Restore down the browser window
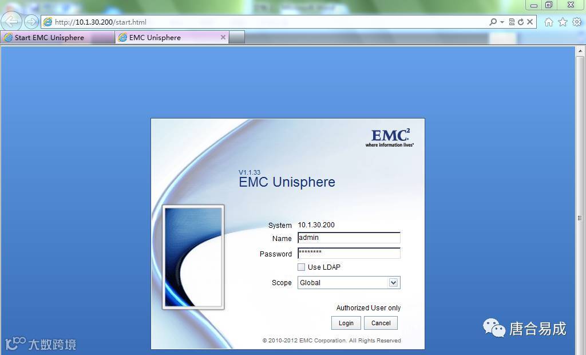Image resolution: width=586 pixels, height=355 pixels. 549,5
